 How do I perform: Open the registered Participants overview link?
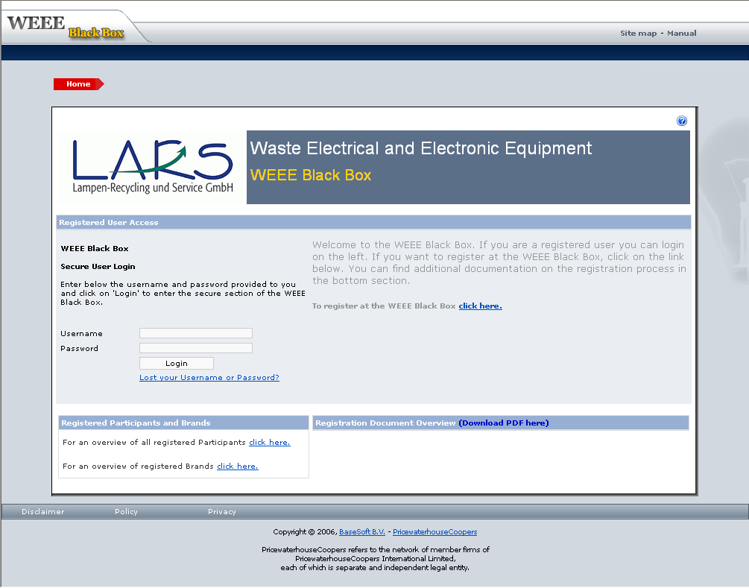[x=269, y=443]
